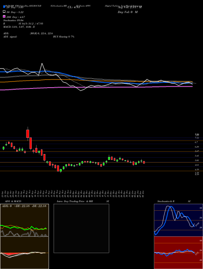Click the 5.45 price axis label

(x=197, y=156)
